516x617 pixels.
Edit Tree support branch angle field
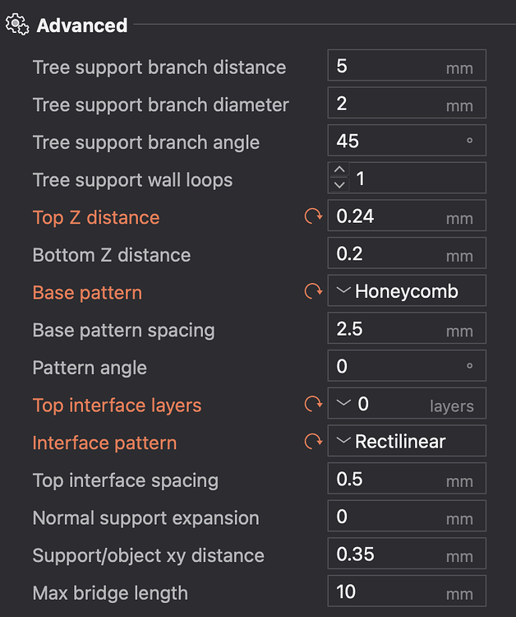click(407, 141)
